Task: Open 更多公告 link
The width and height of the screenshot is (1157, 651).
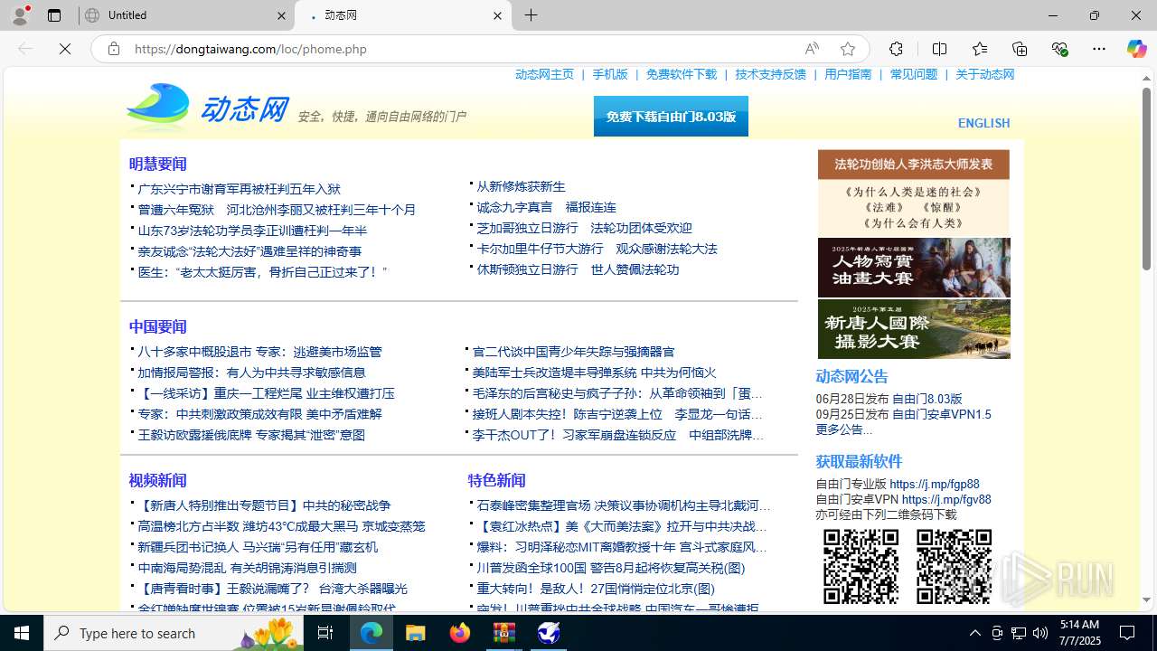Action: point(844,429)
